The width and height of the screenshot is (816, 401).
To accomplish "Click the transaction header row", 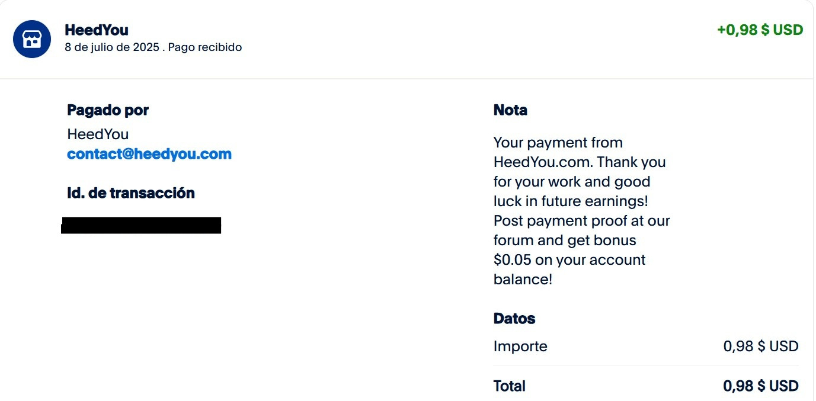I will [407, 39].
